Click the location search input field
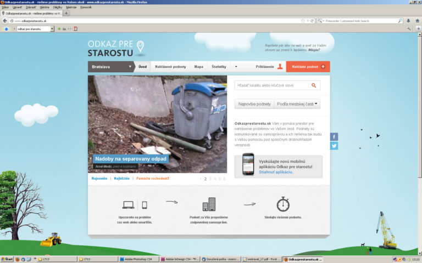This screenshot has height=263, width=422. coord(271,85)
